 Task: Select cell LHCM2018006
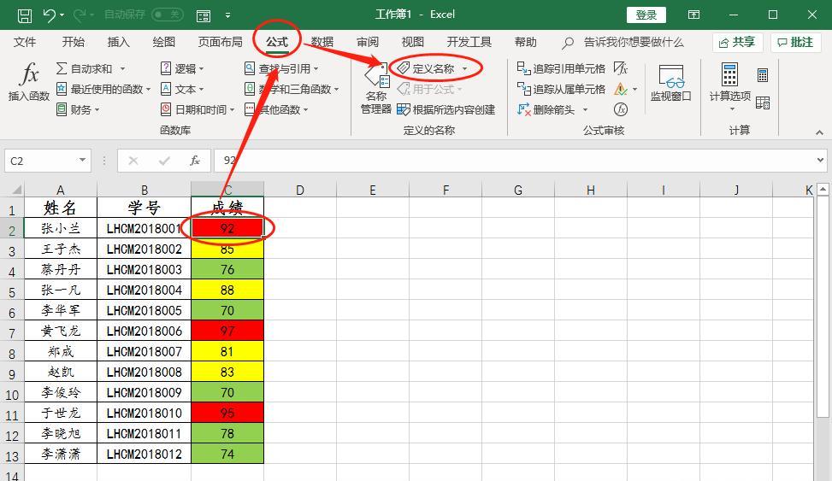pos(145,331)
